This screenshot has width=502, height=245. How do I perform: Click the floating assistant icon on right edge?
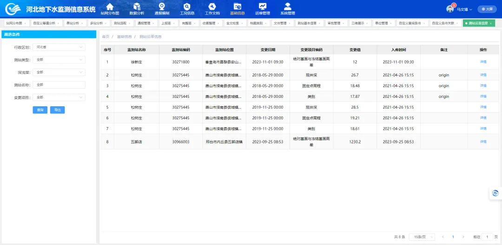[495, 193]
